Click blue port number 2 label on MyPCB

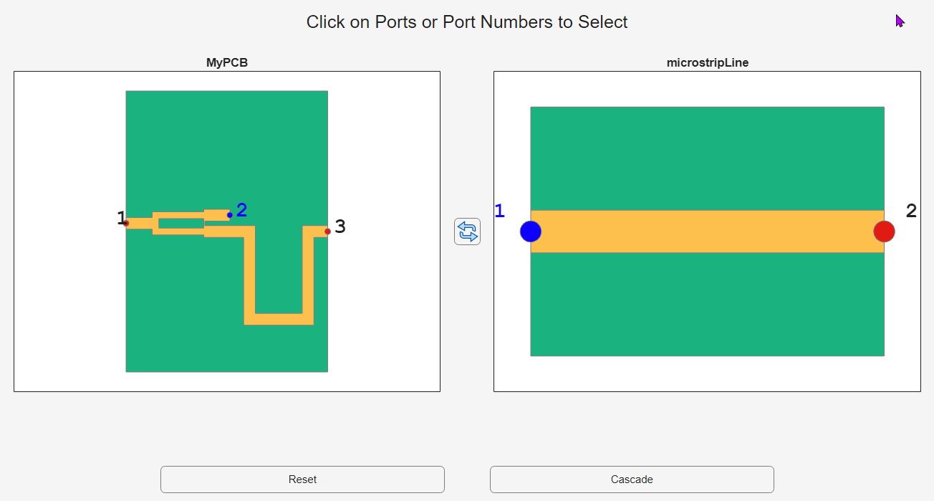pos(241,210)
